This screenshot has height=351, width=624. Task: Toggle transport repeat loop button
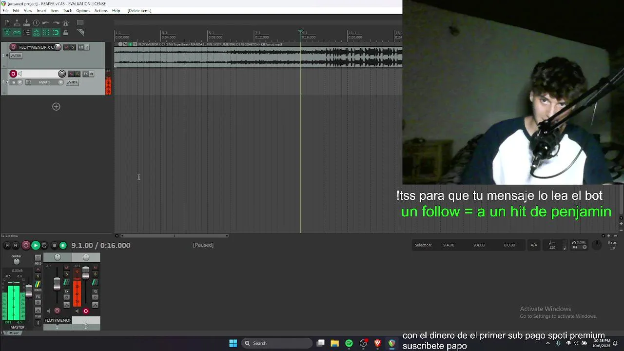44,245
